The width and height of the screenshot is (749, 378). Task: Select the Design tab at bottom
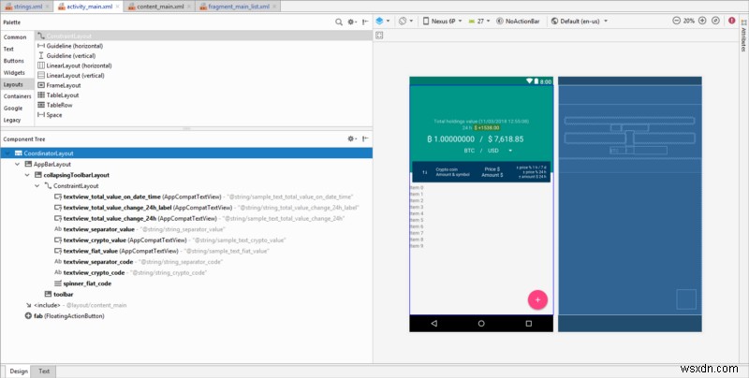19,371
